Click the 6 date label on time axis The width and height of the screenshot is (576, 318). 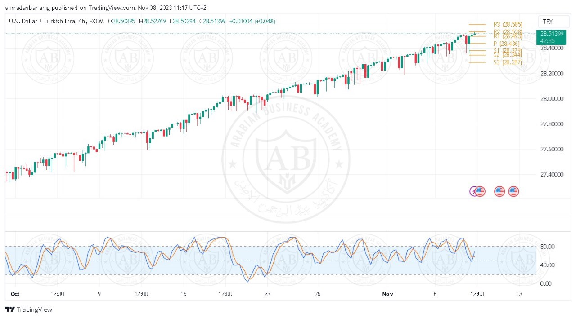(x=435, y=294)
